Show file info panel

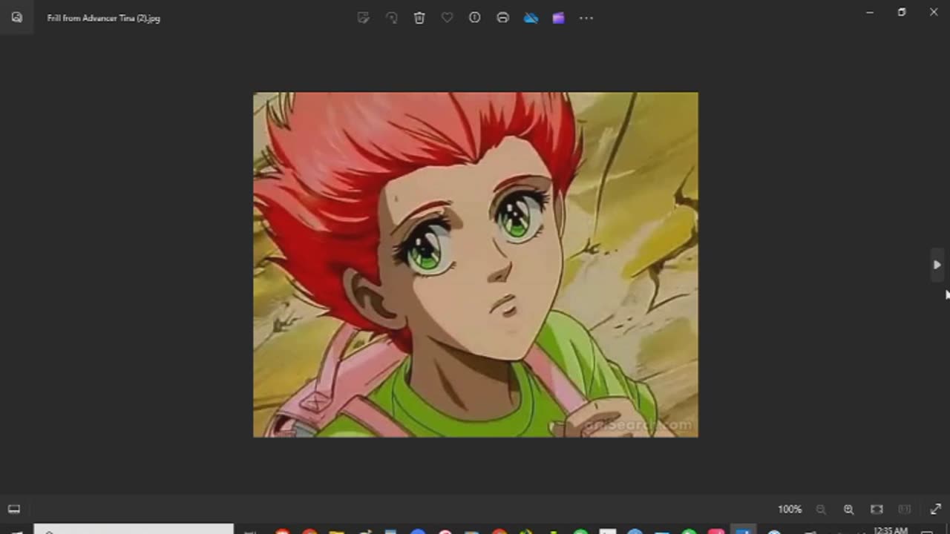click(x=475, y=18)
